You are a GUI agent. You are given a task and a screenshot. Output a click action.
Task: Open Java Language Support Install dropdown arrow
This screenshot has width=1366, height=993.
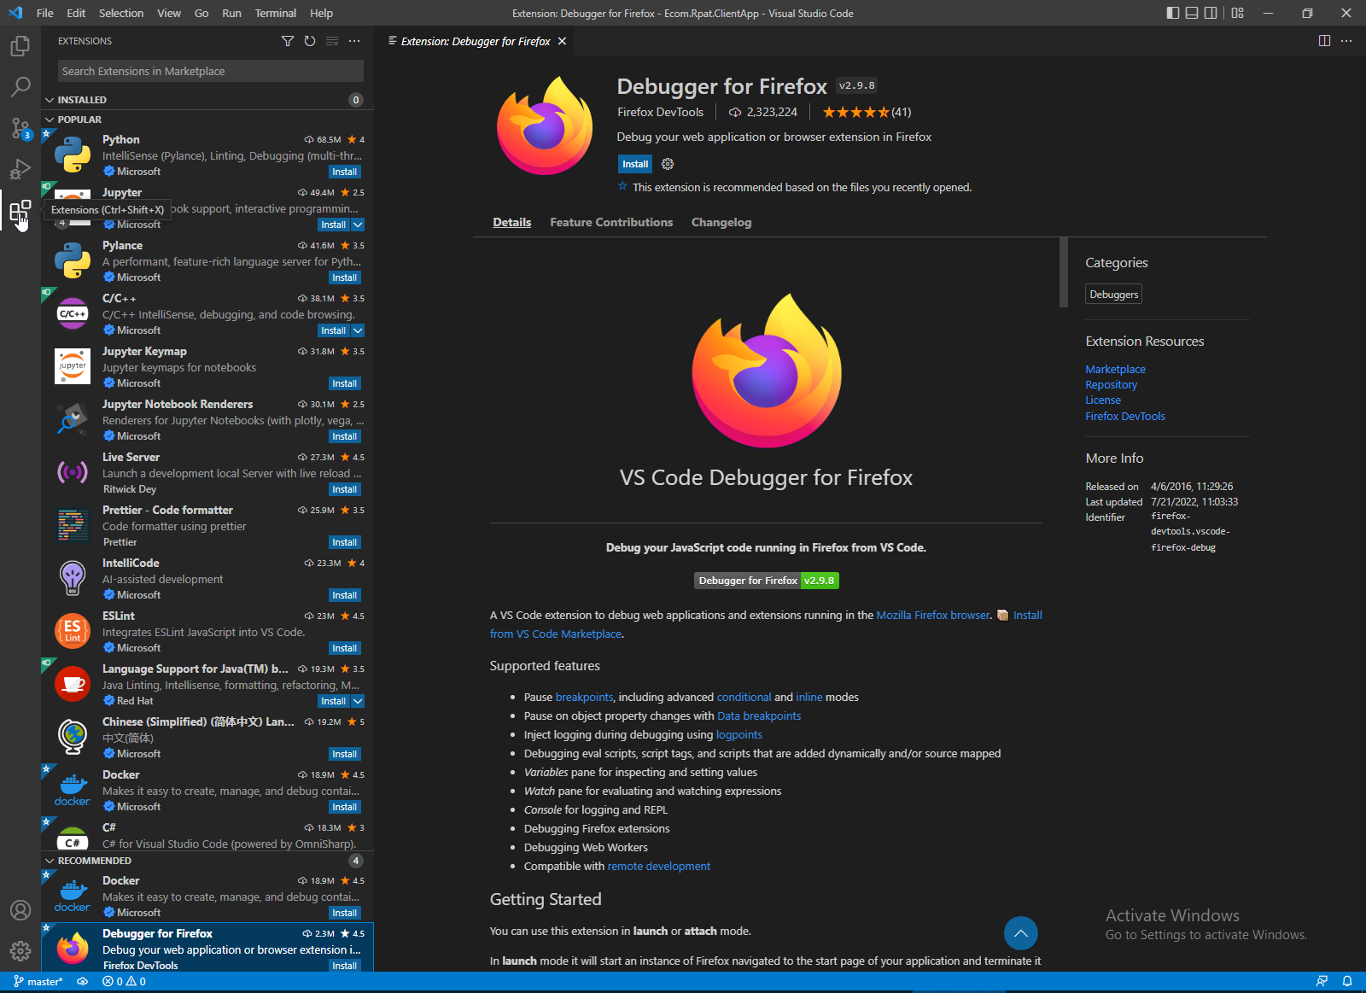358,701
